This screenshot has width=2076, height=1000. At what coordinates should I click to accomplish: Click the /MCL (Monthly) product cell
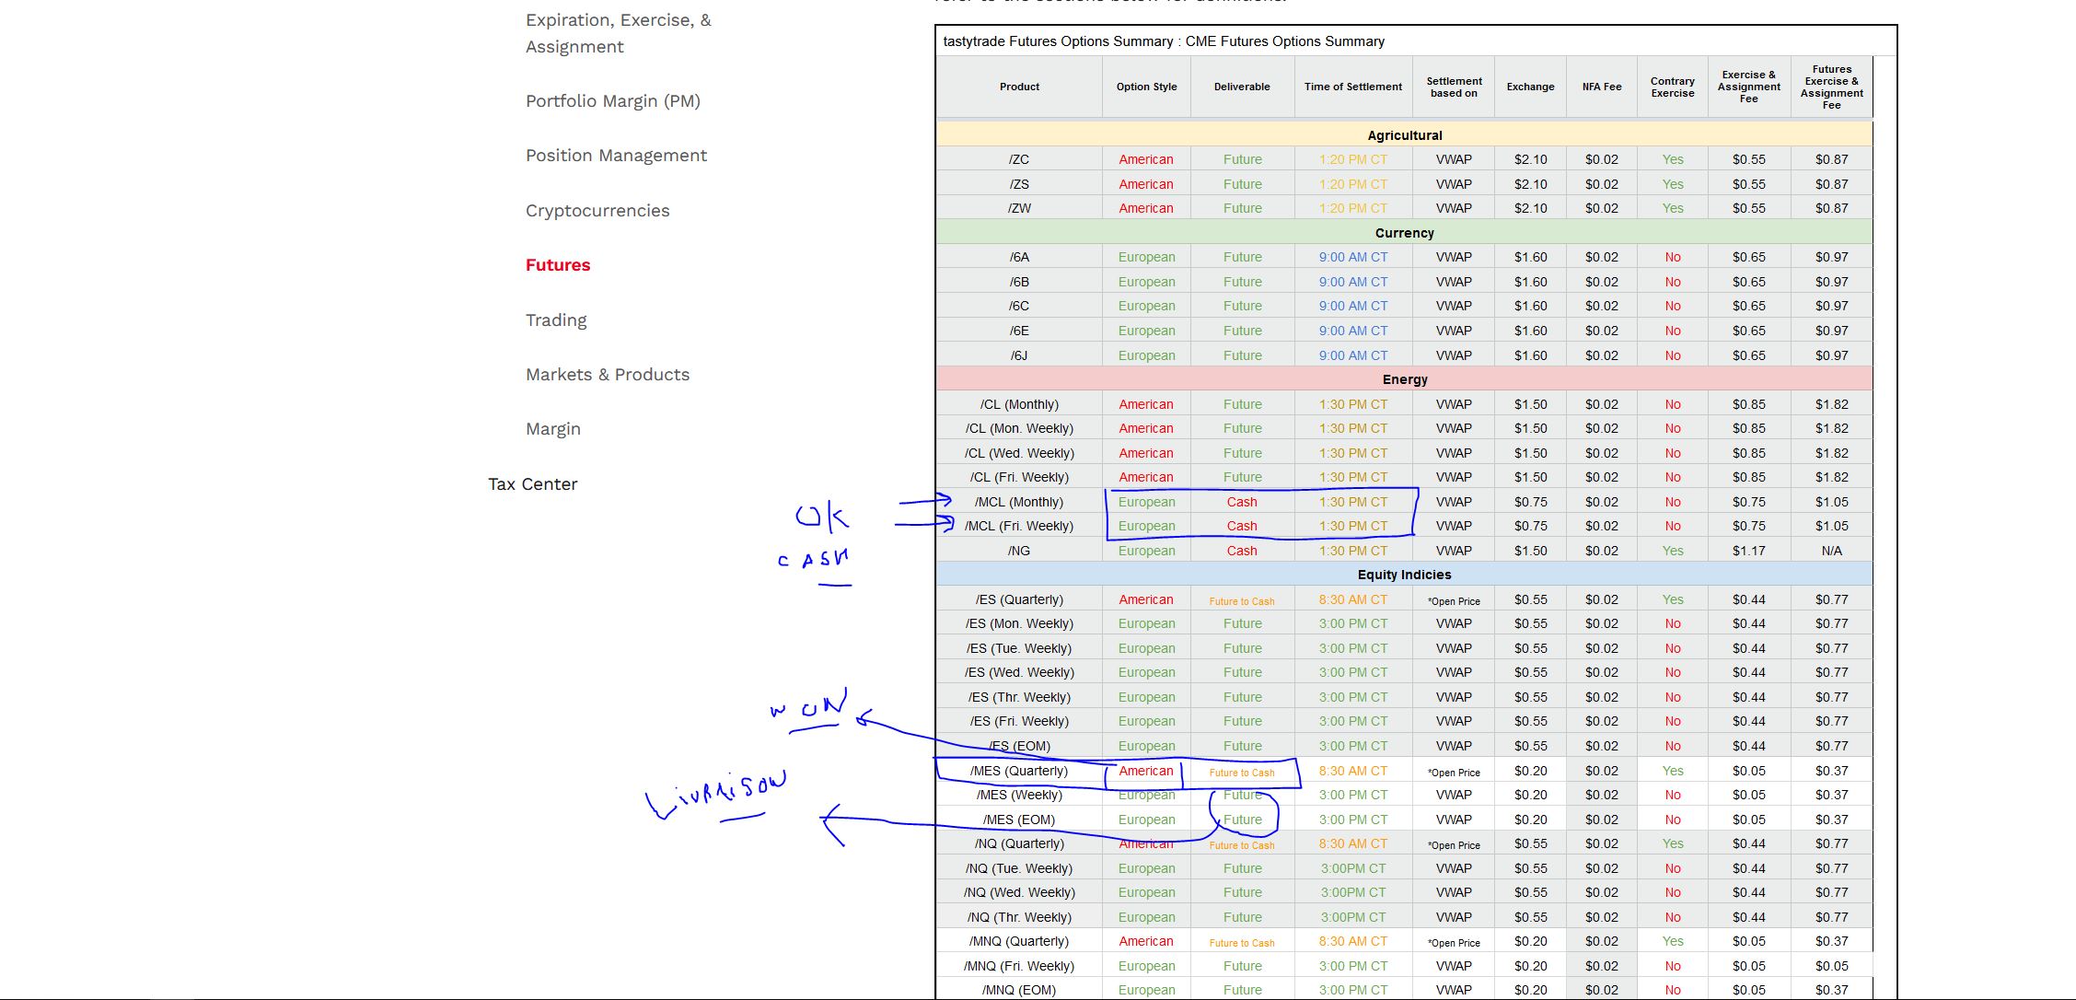pos(1018,502)
